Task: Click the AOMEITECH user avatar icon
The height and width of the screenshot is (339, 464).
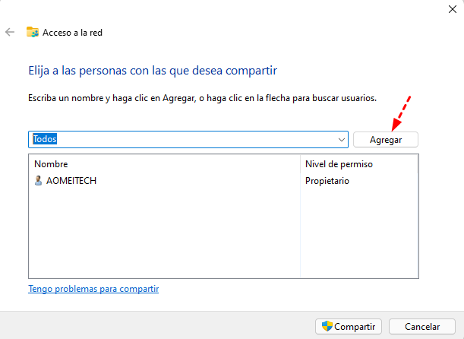Action: pyautogui.click(x=39, y=181)
